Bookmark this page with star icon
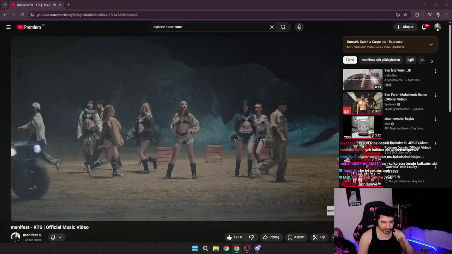 click(x=405, y=15)
